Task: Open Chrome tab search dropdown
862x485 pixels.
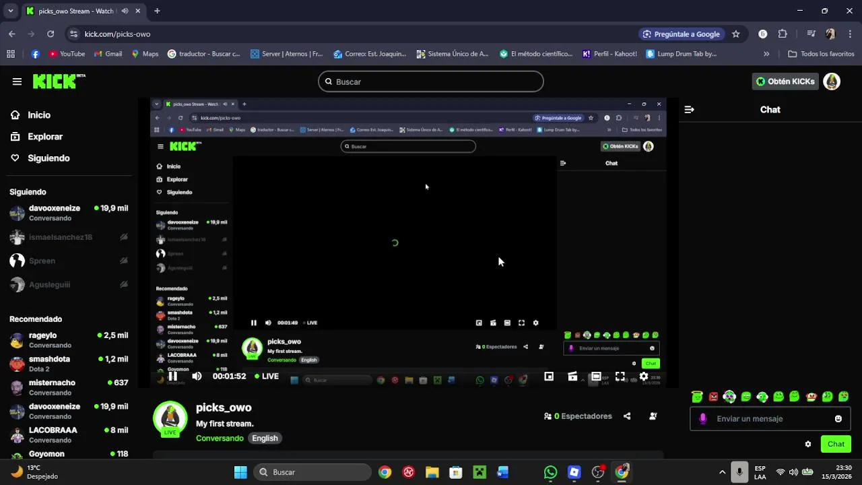Action: click(x=11, y=11)
